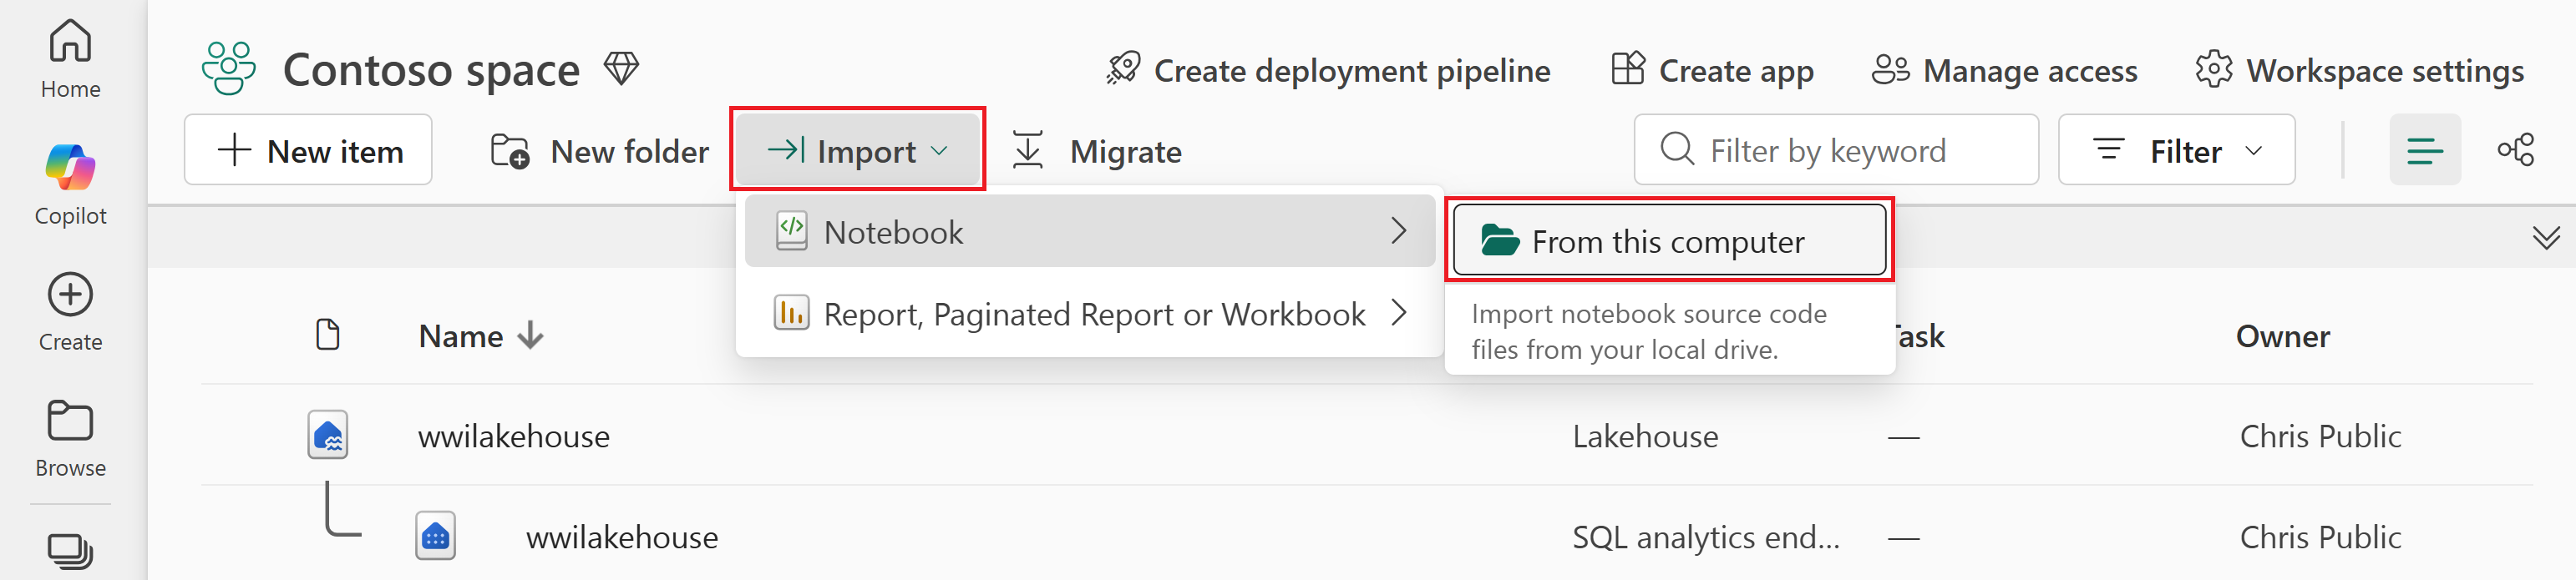Viewport: 2576px width, 580px height.
Task: Open Workspace settings
Action: pyautogui.click(x=2359, y=70)
